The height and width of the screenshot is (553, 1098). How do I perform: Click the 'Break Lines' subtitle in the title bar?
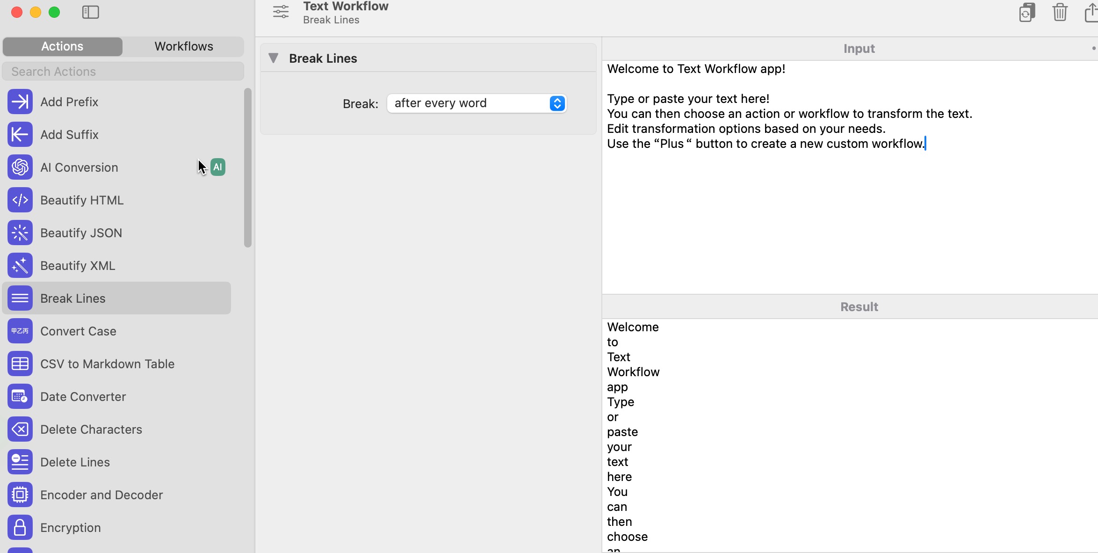click(331, 20)
